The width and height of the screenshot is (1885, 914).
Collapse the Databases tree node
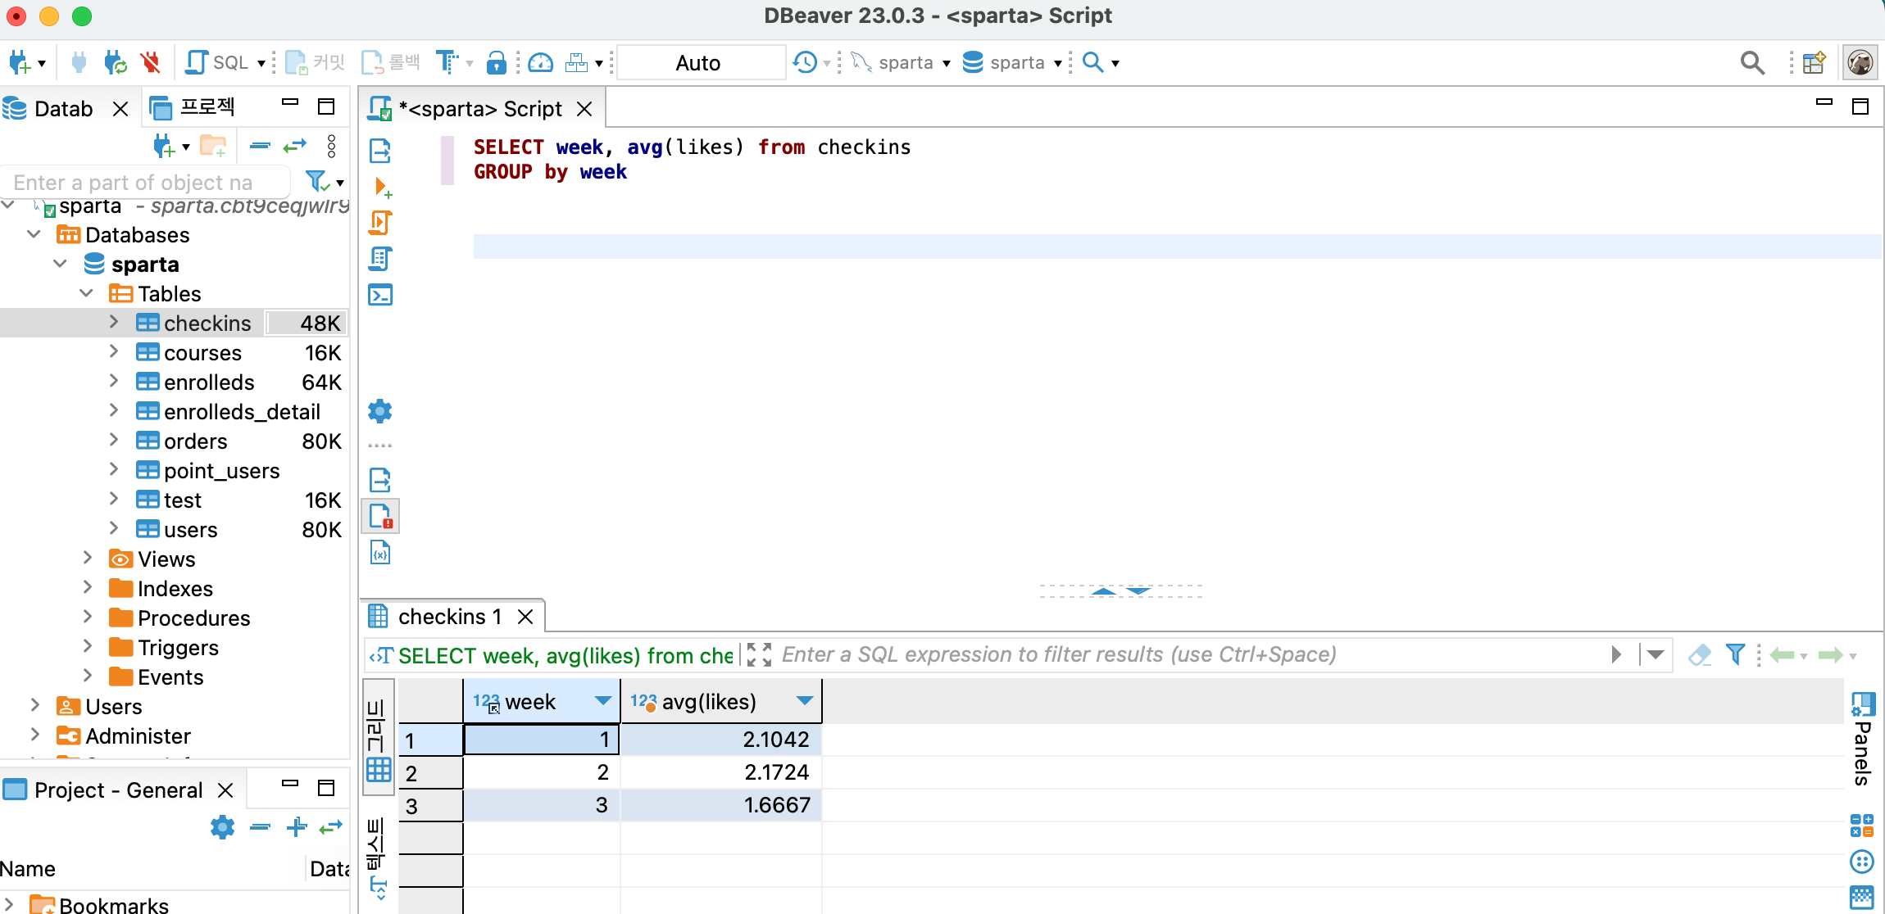click(x=34, y=234)
